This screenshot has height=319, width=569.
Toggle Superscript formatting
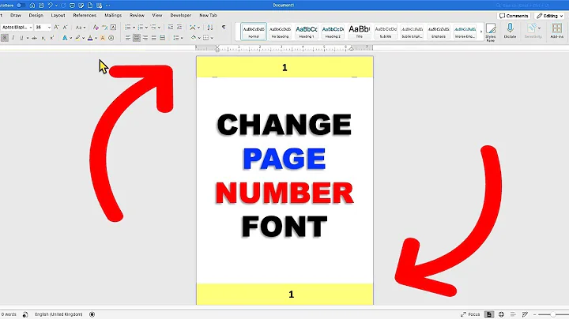point(52,38)
